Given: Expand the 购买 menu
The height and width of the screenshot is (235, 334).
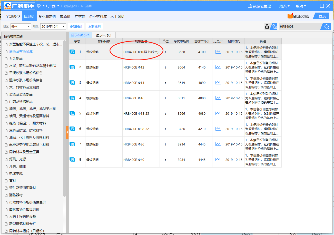Looking at the screenshot, I should click(x=284, y=6).
